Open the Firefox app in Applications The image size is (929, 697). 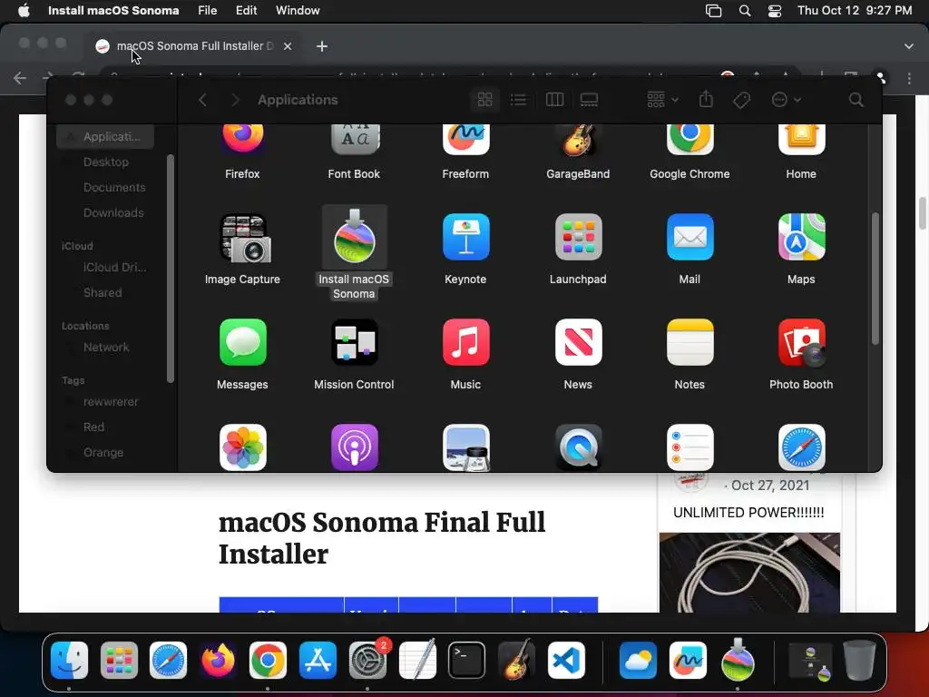[242, 139]
